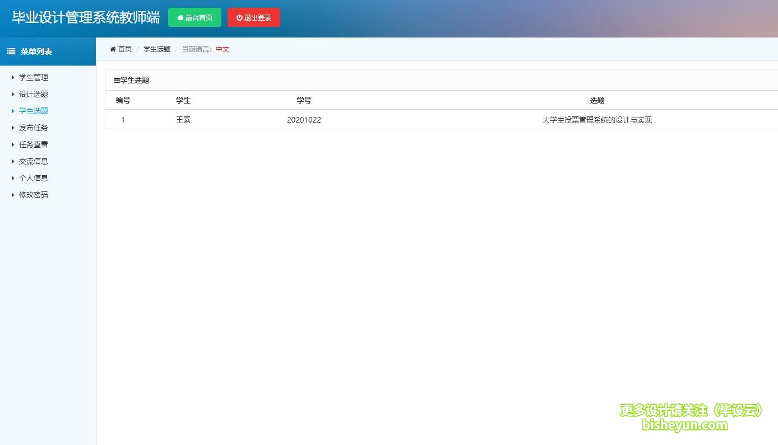778x445 pixels.
Task: Click the 菜单列表 sidebar header
Action: 48,51
